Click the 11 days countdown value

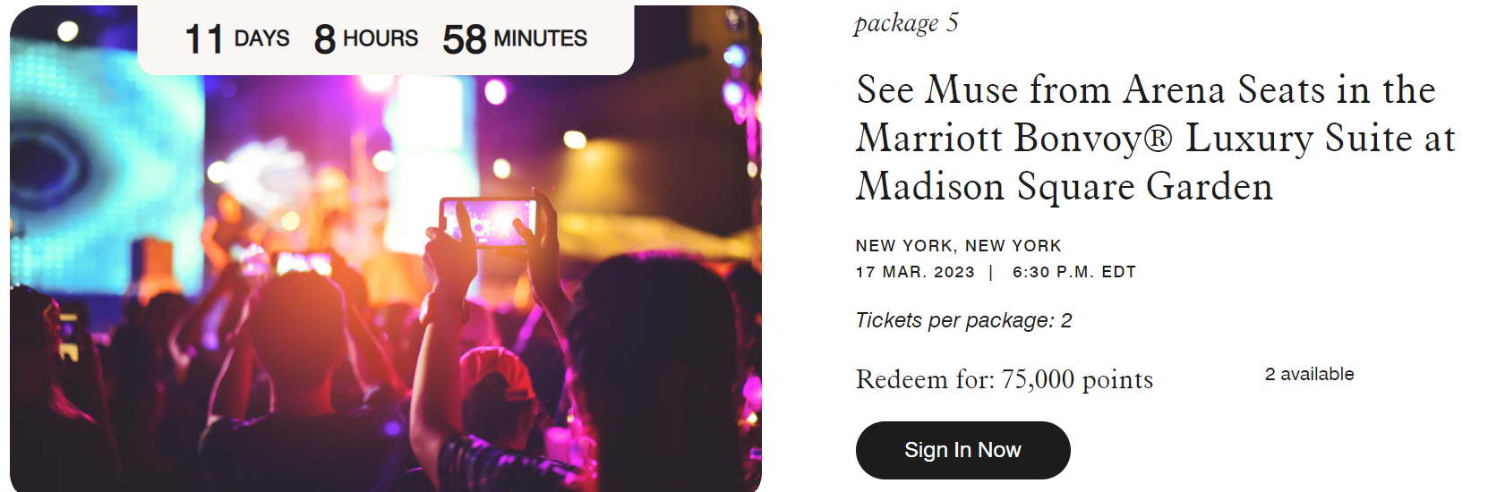point(236,38)
